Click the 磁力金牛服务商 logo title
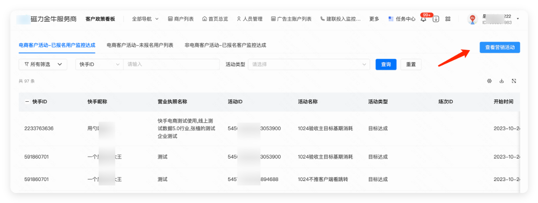The width and height of the screenshot is (538, 203). click(x=54, y=19)
